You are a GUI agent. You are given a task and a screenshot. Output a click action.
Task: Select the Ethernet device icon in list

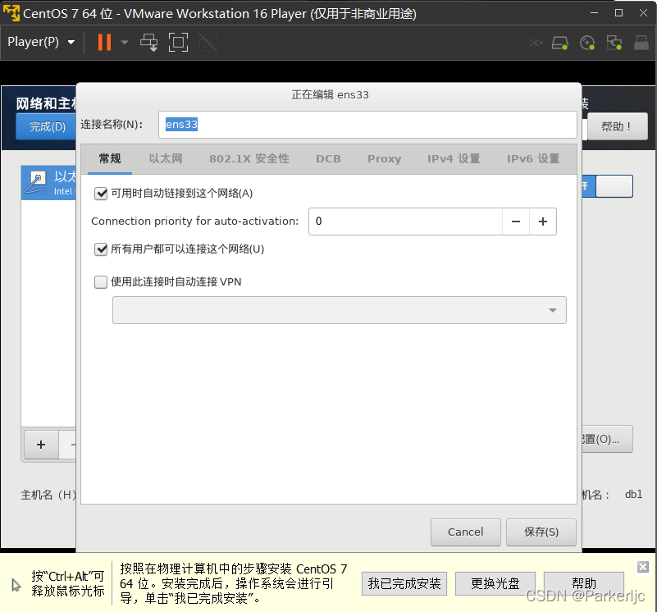coord(36,183)
